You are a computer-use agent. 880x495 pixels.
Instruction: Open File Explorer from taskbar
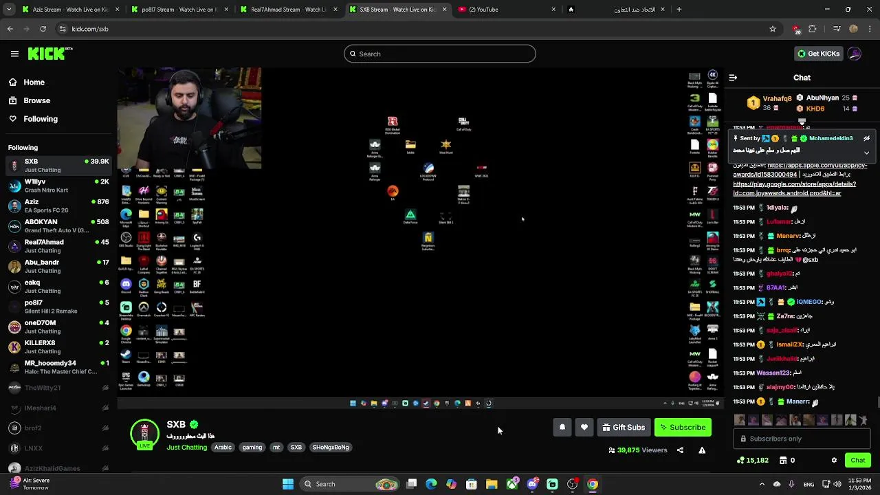[492, 484]
